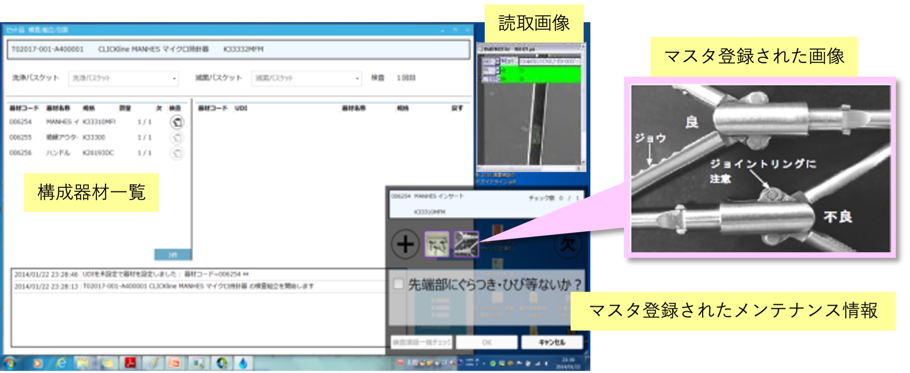Click the inspection icon for item 006255

177,138
